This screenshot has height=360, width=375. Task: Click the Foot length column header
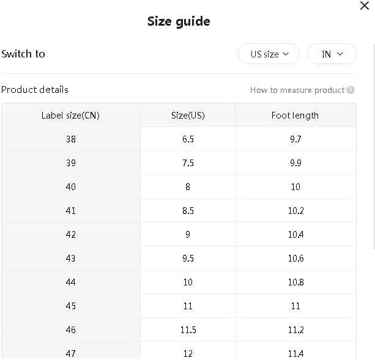pyautogui.click(x=295, y=115)
